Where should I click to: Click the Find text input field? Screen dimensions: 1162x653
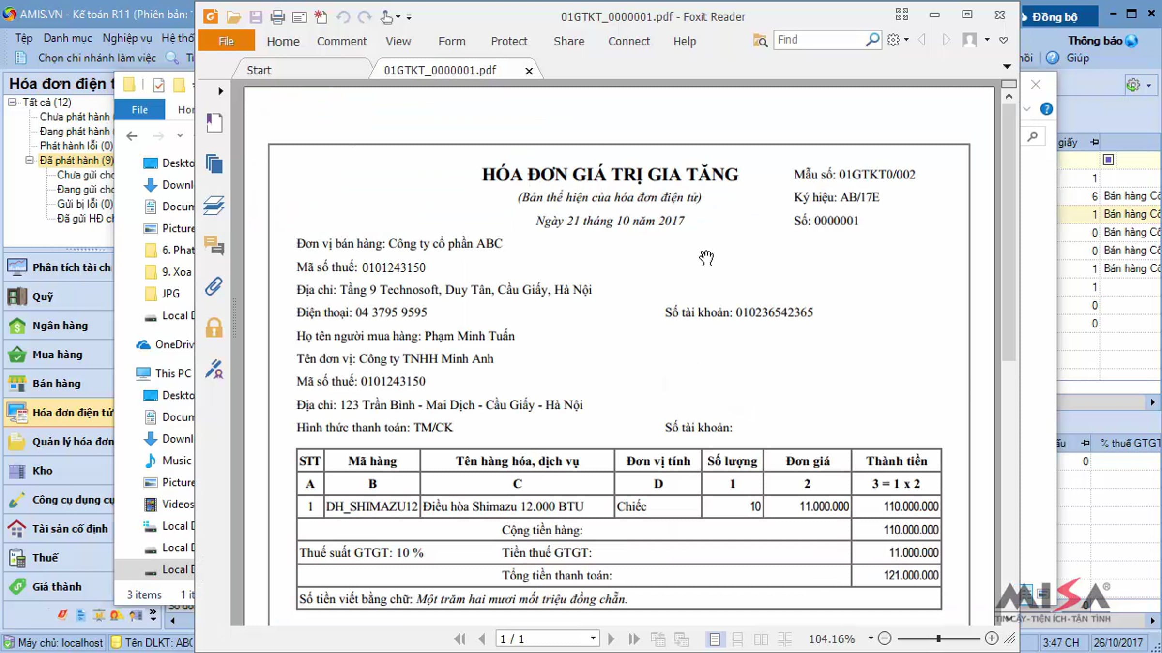819,40
